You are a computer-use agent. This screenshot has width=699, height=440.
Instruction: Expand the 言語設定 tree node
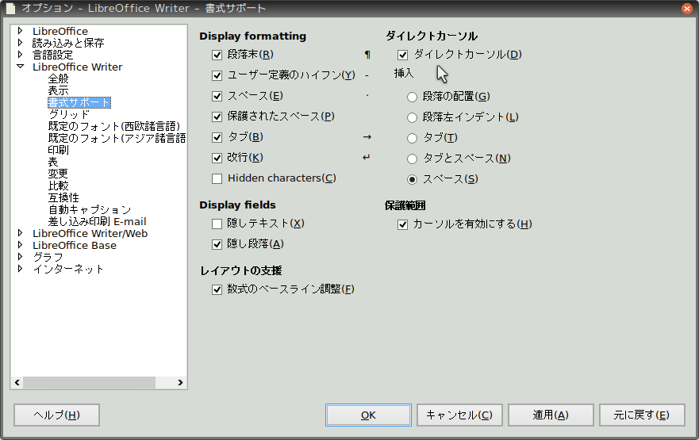[20, 55]
